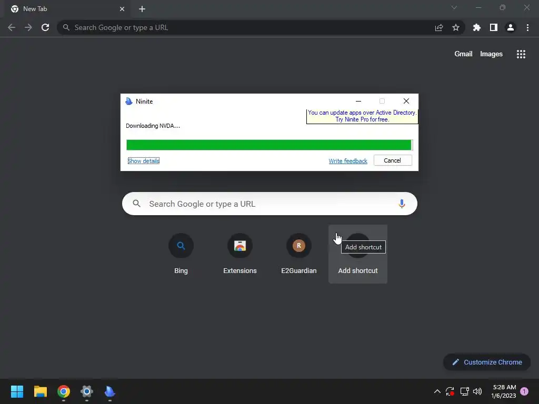Open the Extensions shortcut tile
This screenshot has height=404, width=539.
click(240, 254)
